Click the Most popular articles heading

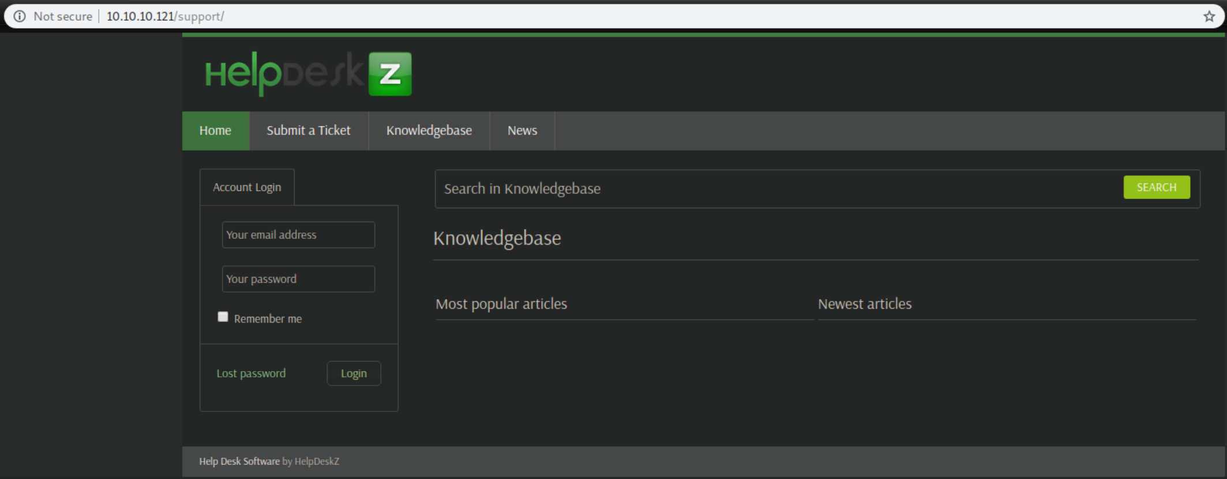[x=501, y=304]
